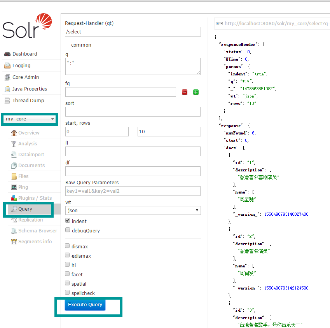Open the Dashboard page
The image size is (330, 328).
[x=24, y=54]
